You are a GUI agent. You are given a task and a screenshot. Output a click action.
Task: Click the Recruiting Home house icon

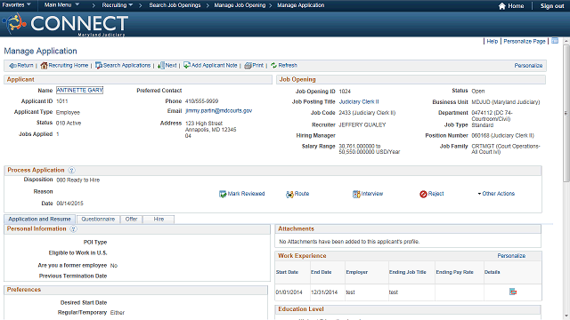44,66
